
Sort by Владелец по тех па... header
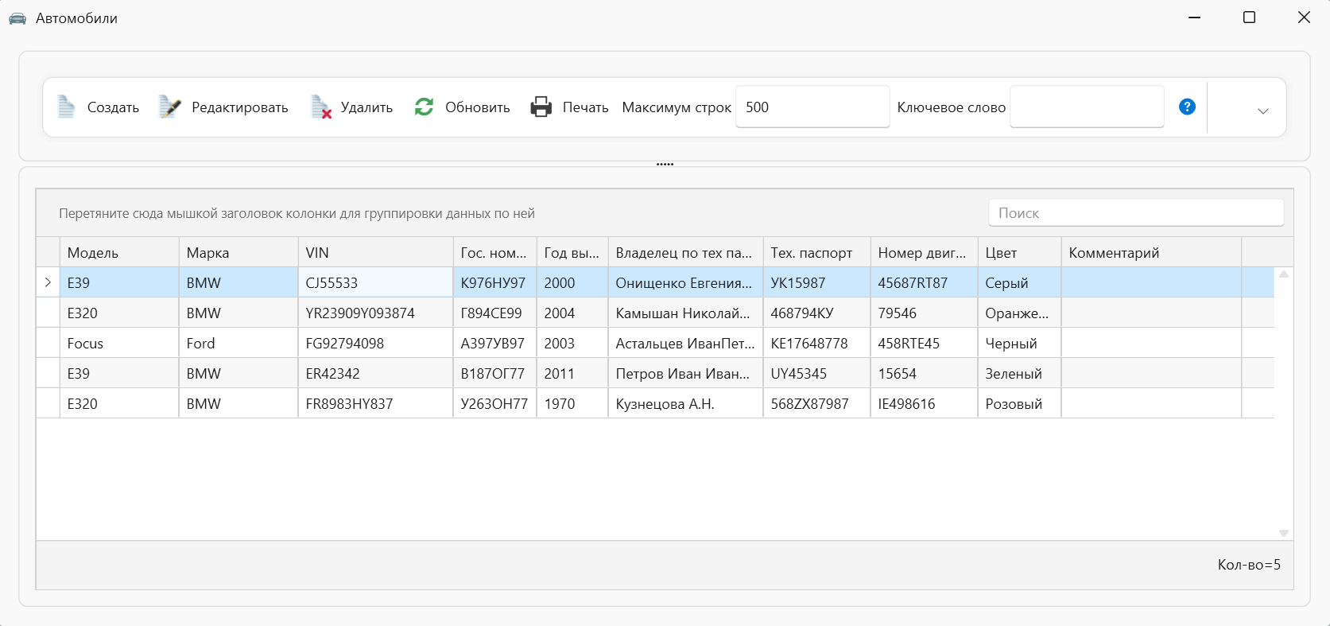point(686,252)
